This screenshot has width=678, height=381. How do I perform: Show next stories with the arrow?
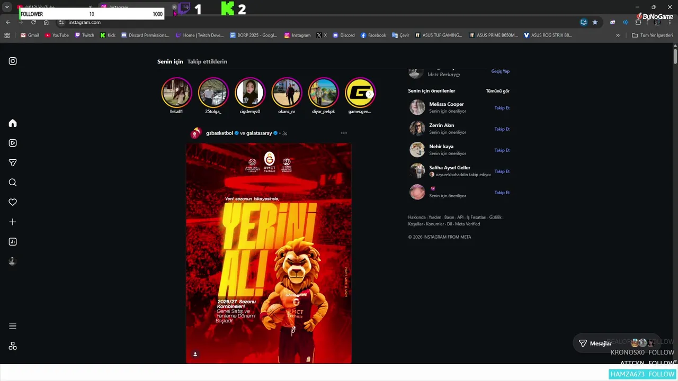tap(369, 94)
